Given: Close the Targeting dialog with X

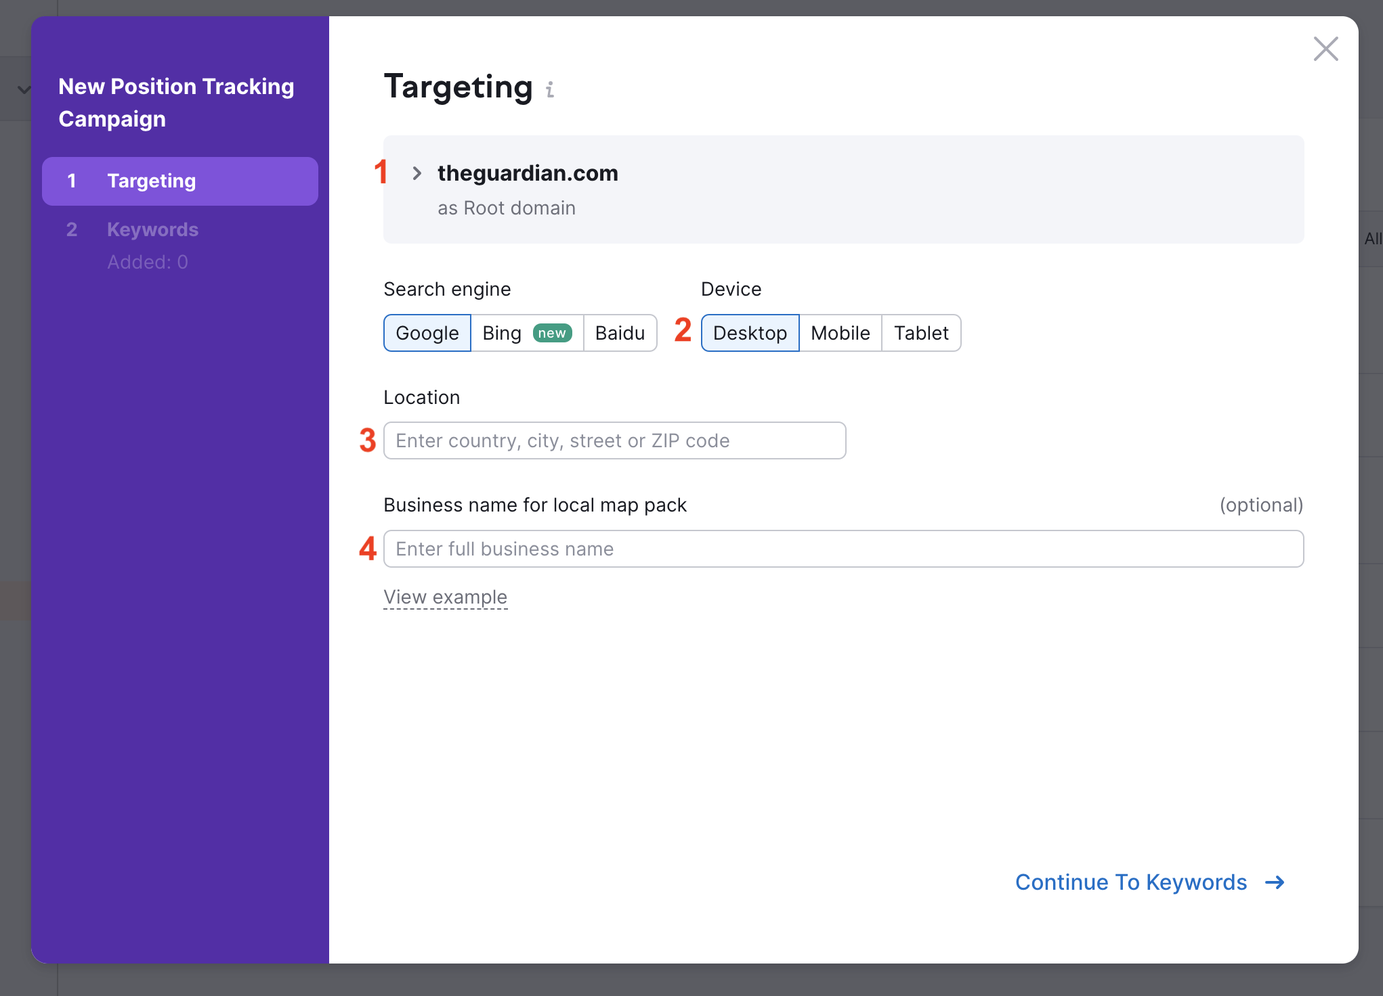Looking at the screenshot, I should click(x=1325, y=49).
